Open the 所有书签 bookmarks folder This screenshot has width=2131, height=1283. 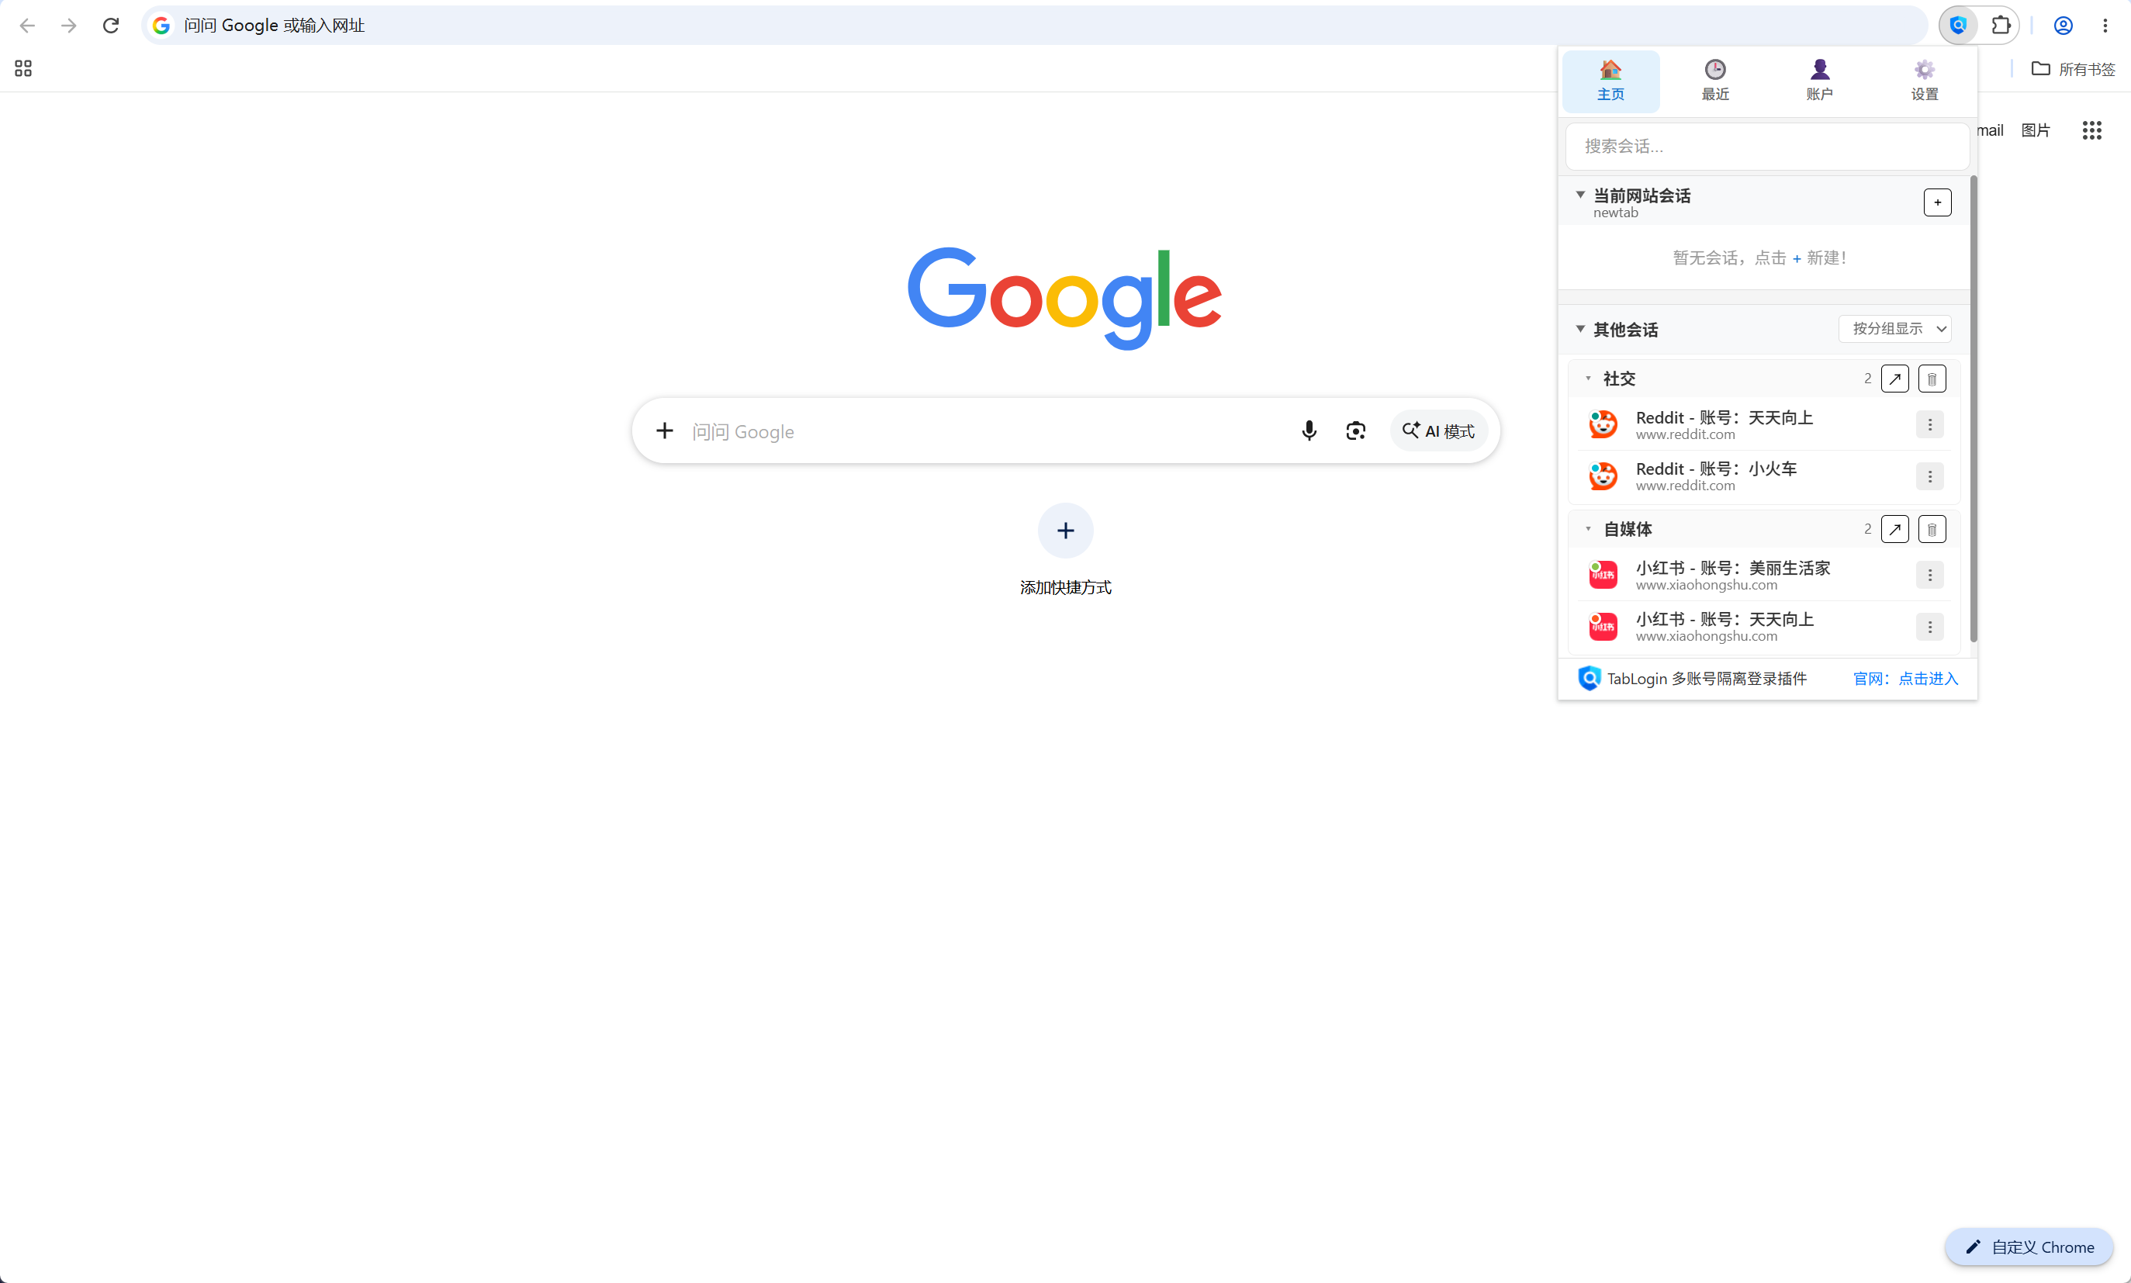[x=2073, y=68]
